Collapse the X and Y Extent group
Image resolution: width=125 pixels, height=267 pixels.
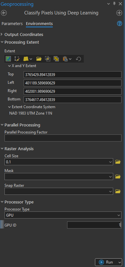coord(9,66)
